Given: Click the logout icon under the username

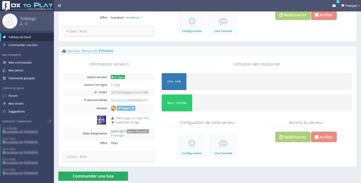Looking at the screenshot, I should point(27,24).
